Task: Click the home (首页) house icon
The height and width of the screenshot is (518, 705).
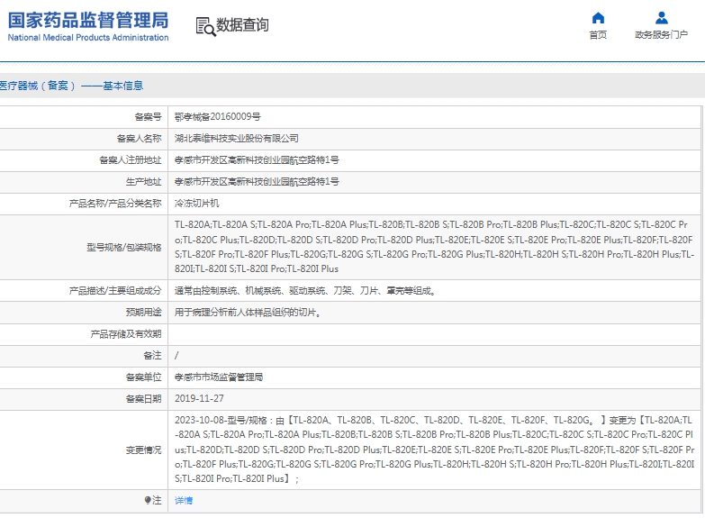Action: [598, 18]
